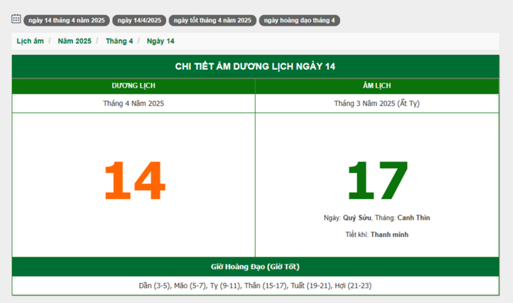Click the 'ÂM LỊCH' column header
This screenshot has width=513, height=303.
[x=377, y=86]
